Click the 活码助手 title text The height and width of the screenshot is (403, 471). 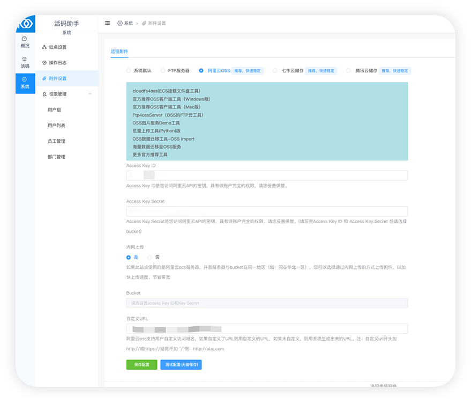pos(66,24)
